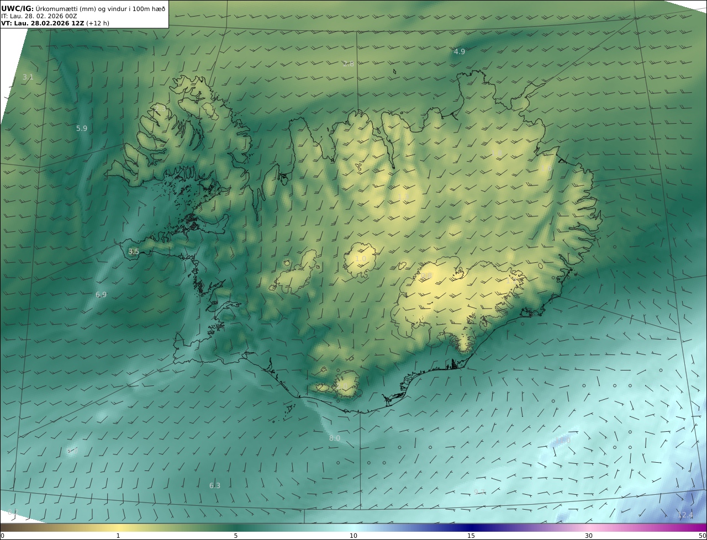The width and height of the screenshot is (707, 540).
Task: Click the 5 tick on the colorbar
Action: coord(236,536)
